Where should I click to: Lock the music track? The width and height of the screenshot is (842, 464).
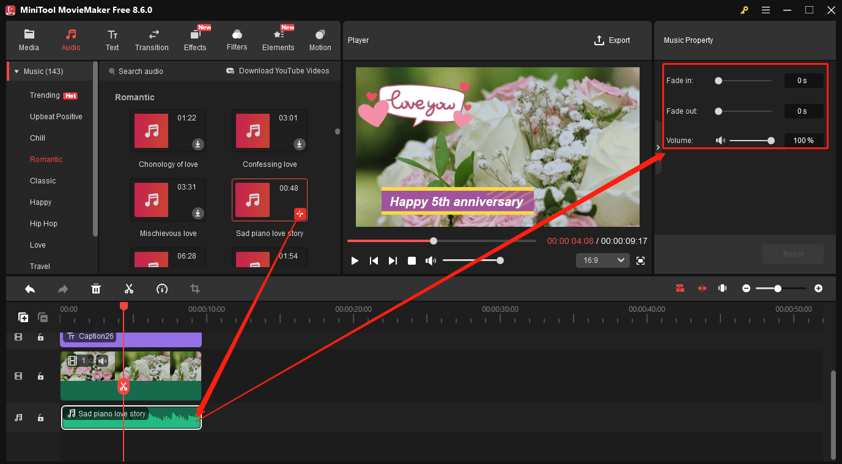(x=40, y=418)
